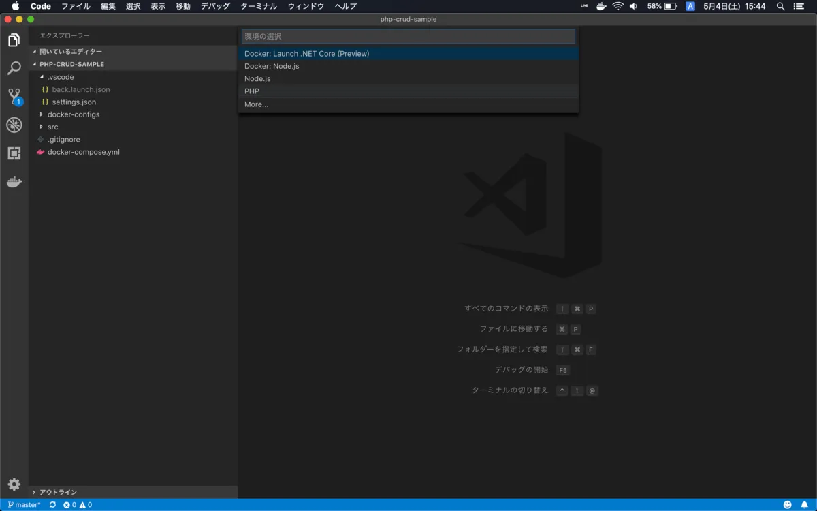Expand the src folder
This screenshot has height=511, width=817.
(x=133, y=127)
